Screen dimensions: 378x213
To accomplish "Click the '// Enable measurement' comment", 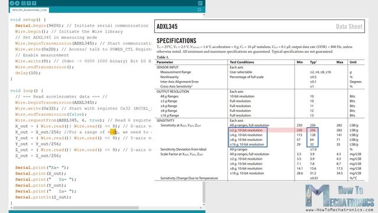I will coord(42,55).
